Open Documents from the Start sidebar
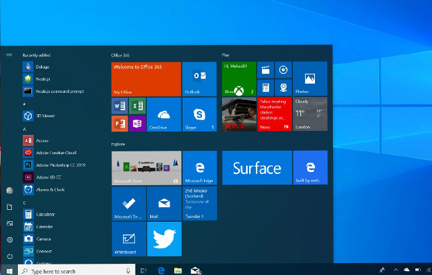432x275 pixels. coord(10,207)
